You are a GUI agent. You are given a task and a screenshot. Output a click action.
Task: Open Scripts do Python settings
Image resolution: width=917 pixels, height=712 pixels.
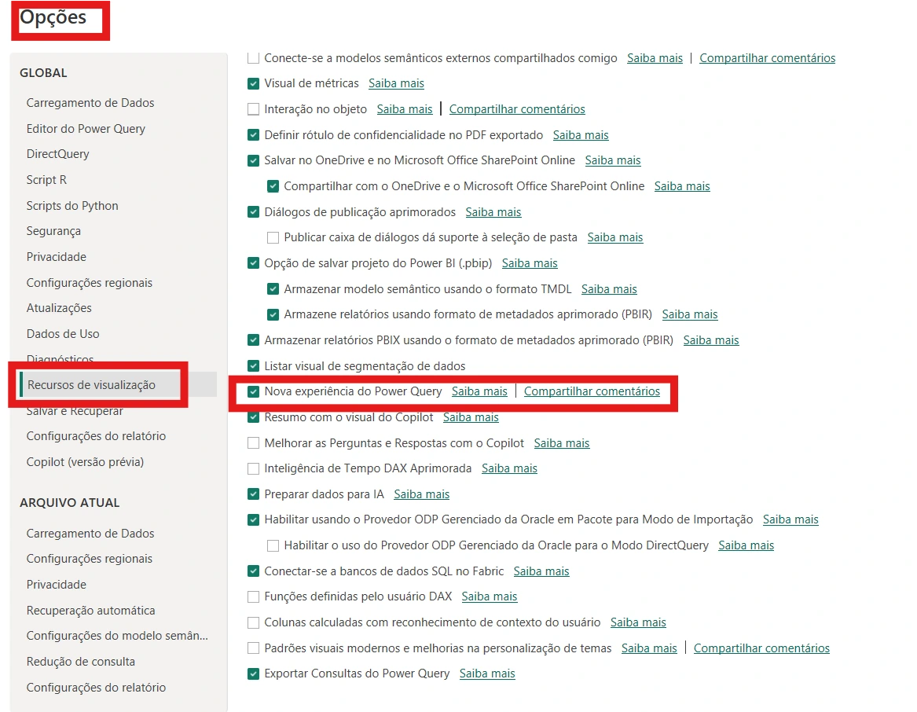click(72, 206)
